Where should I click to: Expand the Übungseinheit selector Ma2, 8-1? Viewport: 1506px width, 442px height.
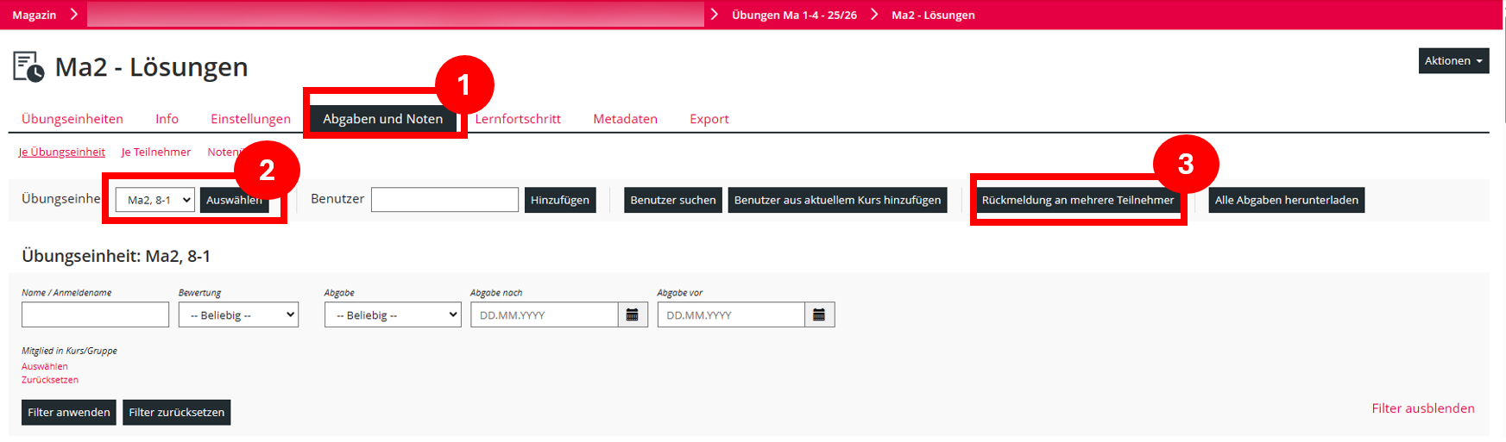tap(155, 200)
